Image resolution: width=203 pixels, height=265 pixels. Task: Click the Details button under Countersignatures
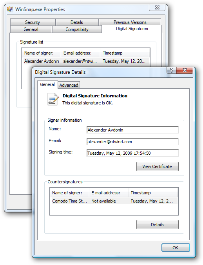(x=157, y=225)
